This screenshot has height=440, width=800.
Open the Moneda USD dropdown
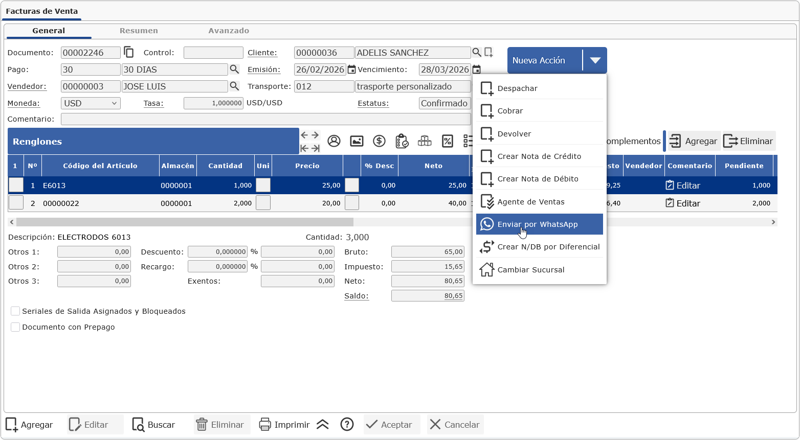tap(91, 103)
